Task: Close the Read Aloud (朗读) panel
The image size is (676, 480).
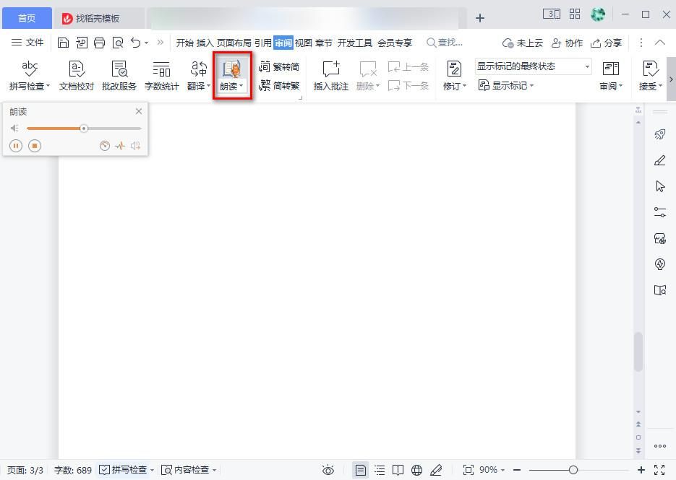Action: click(x=138, y=111)
